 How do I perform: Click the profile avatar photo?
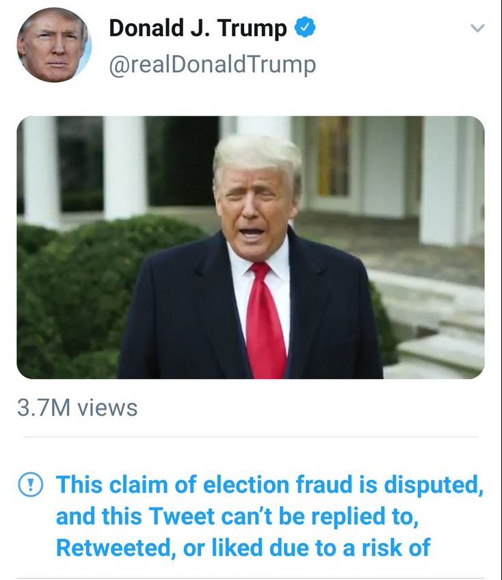[x=54, y=45]
